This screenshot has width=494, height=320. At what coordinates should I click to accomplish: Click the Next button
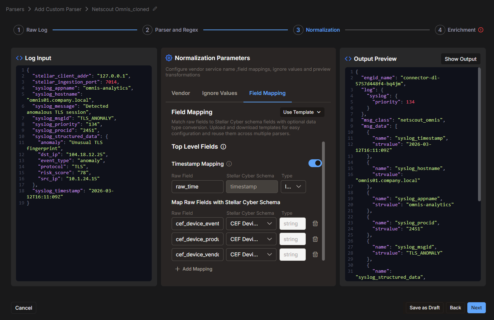477,308
